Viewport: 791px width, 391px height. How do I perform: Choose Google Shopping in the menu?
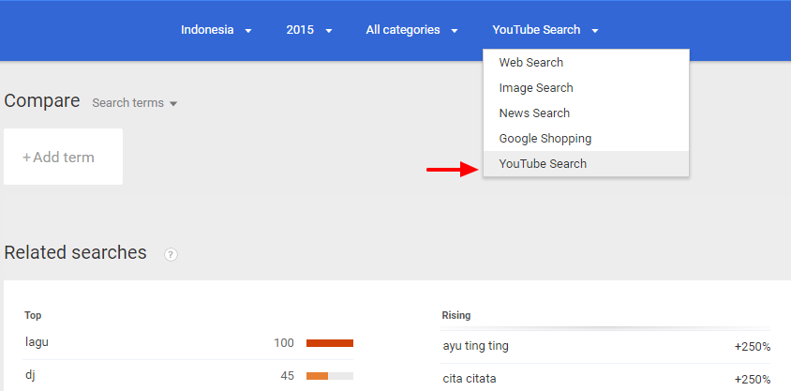point(586,138)
